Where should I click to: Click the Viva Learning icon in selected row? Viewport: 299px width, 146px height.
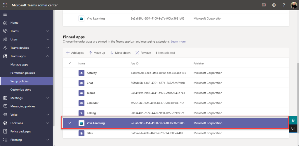[x=81, y=123]
